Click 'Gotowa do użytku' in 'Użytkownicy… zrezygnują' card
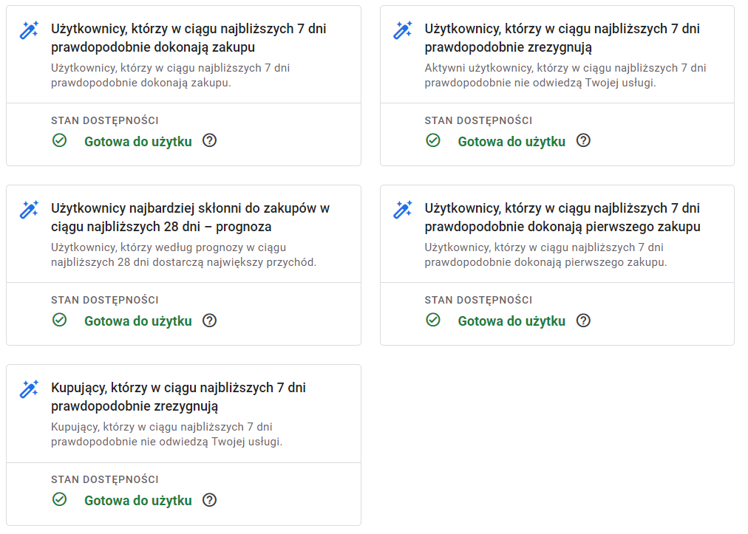This screenshot has width=748, height=534. [x=511, y=142]
